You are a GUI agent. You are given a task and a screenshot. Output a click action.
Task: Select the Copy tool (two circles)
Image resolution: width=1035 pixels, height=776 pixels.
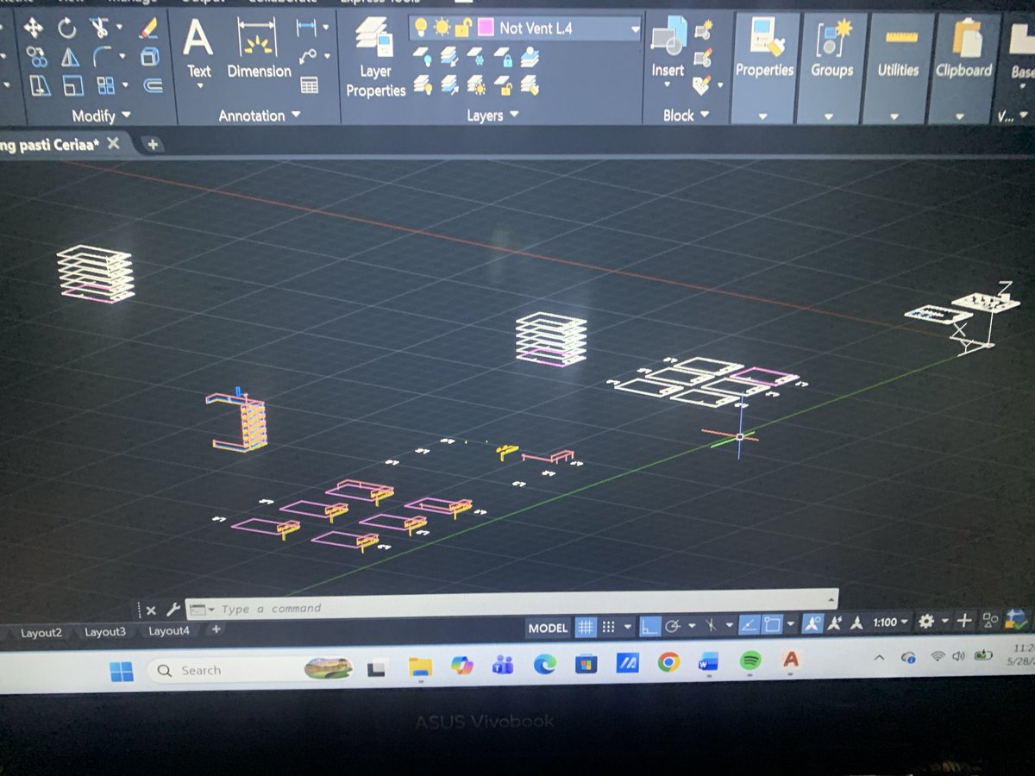[35, 57]
